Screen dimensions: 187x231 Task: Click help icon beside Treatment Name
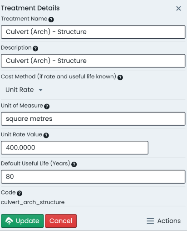pos(51,20)
